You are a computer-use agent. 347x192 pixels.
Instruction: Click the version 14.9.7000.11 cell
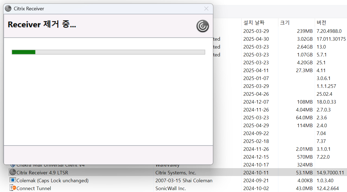pos(330,172)
